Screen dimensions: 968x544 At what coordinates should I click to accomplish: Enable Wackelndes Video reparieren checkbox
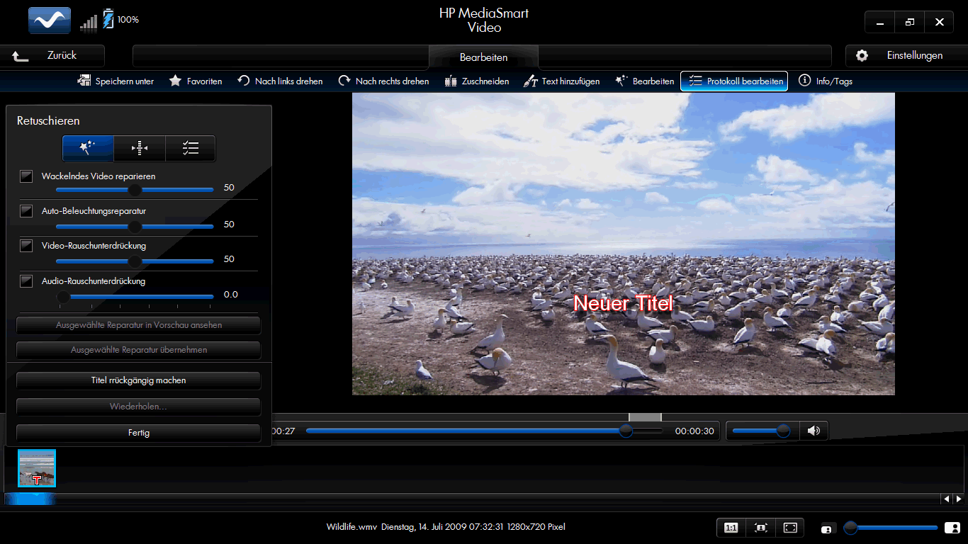[x=26, y=176]
